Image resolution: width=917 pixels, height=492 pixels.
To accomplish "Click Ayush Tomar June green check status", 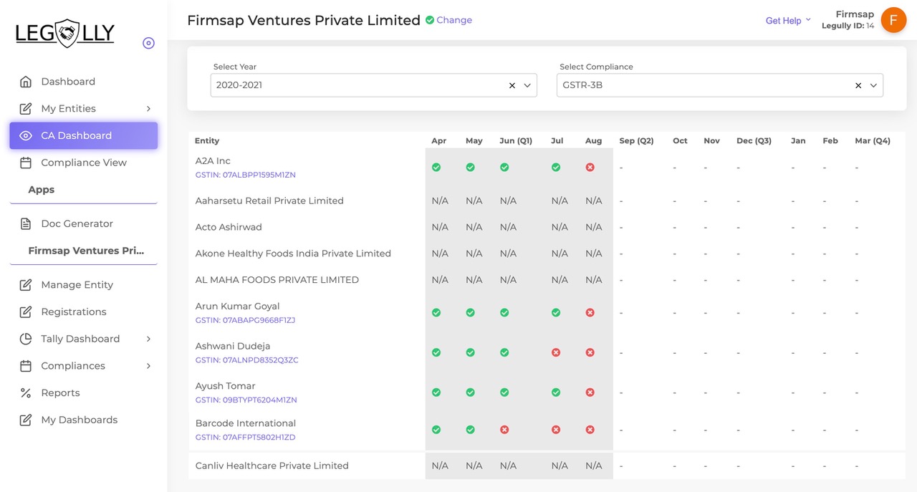I will (504, 392).
